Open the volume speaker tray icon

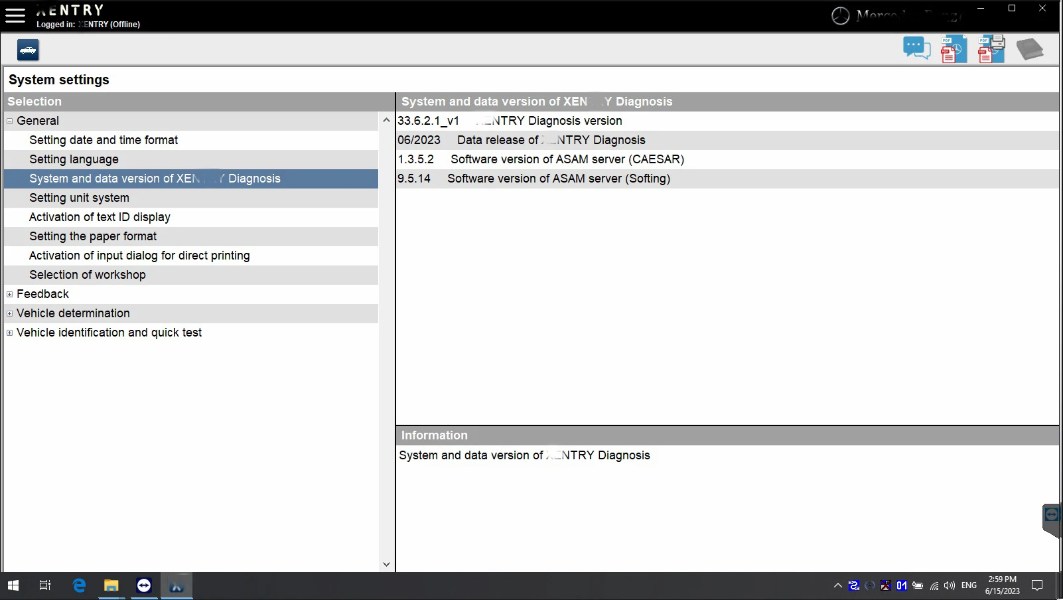[x=950, y=585]
